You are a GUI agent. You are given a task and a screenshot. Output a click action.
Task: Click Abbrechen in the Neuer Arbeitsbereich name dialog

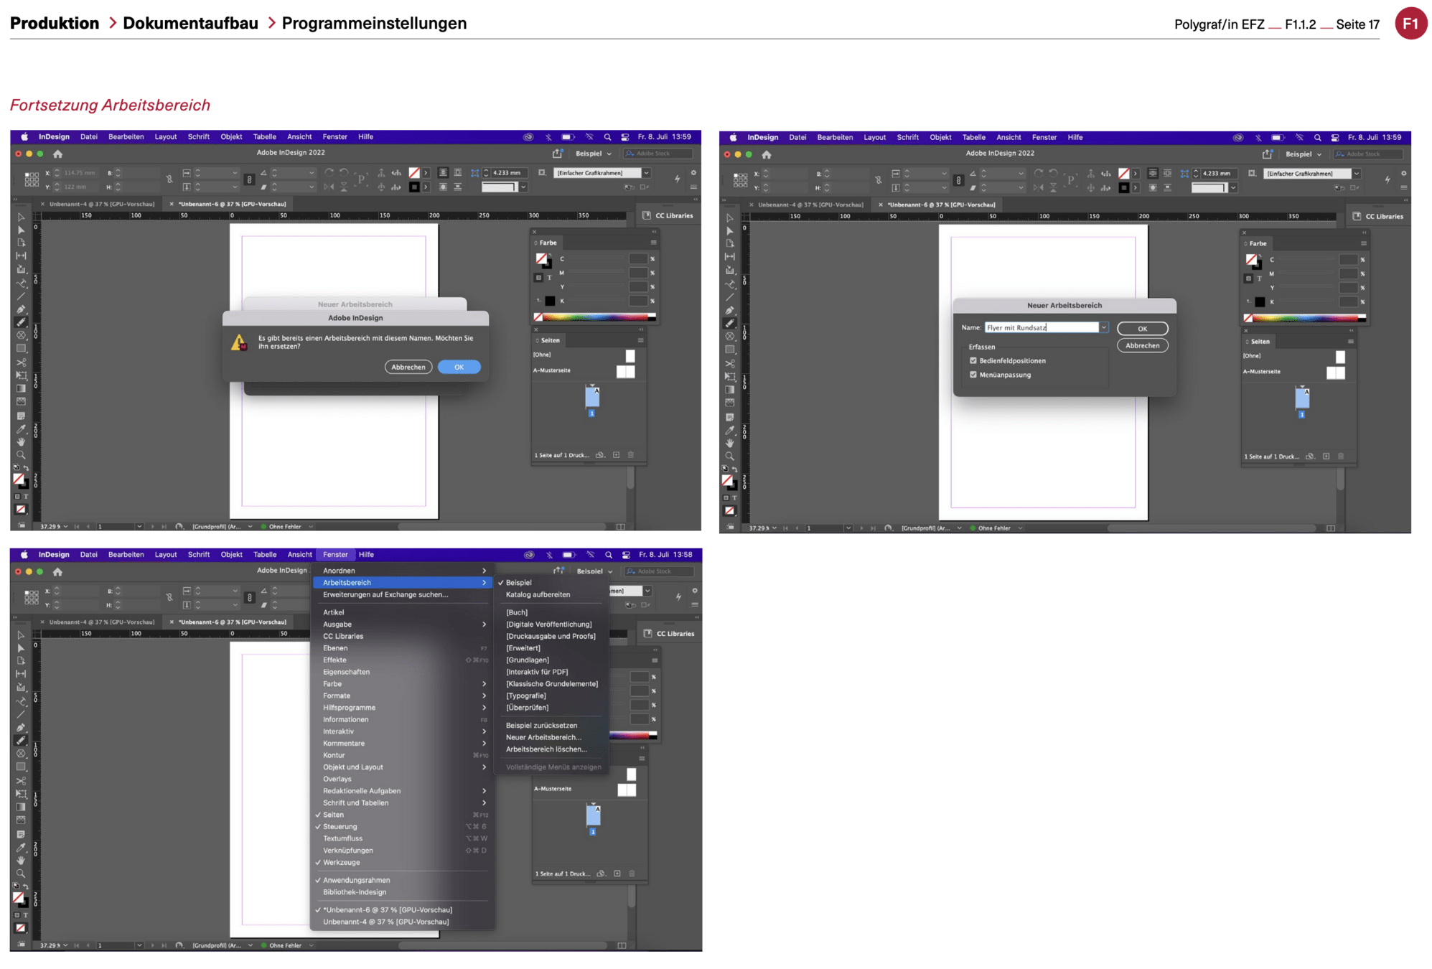click(1142, 346)
